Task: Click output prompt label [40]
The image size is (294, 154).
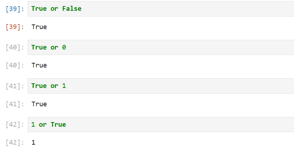Action: point(15,65)
